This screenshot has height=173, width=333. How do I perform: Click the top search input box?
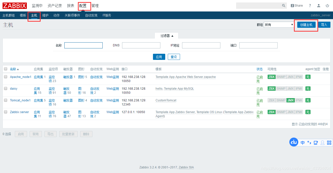[x=259, y=6]
